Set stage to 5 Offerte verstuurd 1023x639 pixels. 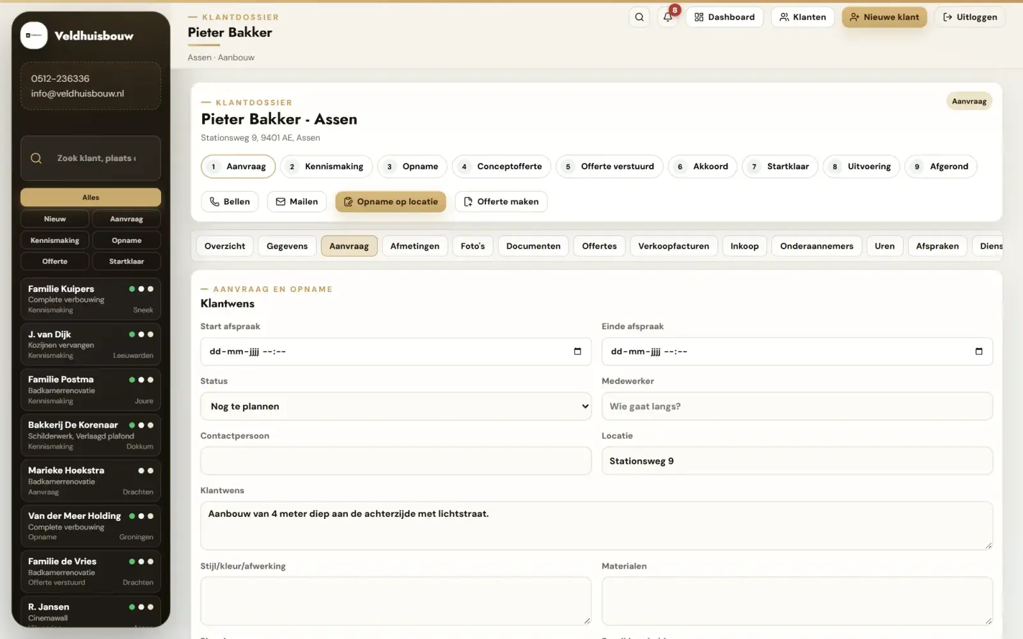(x=609, y=166)
